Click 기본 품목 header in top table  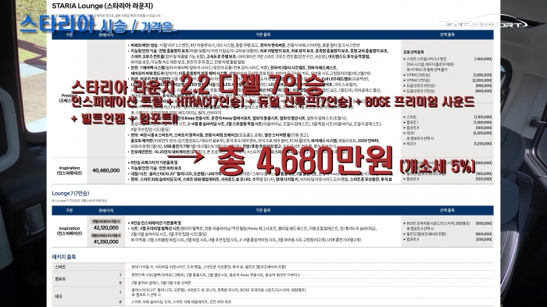tap(263, 34)
